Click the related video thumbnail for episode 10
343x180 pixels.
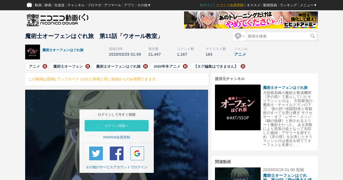click(238, 174)
